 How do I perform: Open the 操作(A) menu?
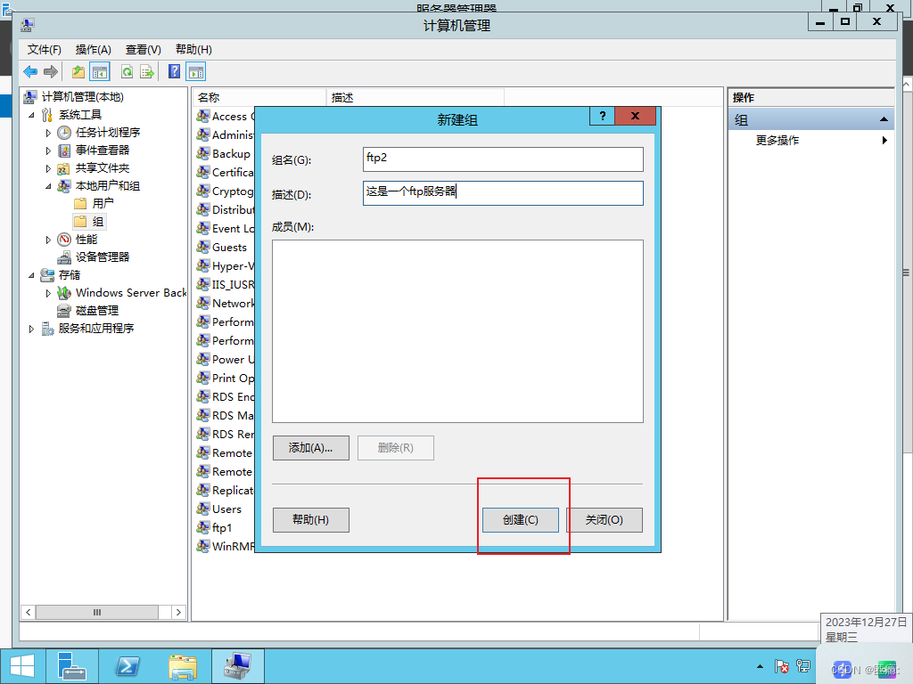point(93,50)
